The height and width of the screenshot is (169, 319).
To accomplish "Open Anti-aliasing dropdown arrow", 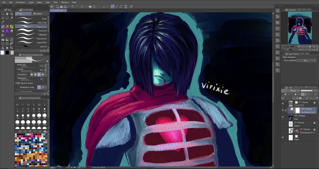I will click(x=46, y=75).
